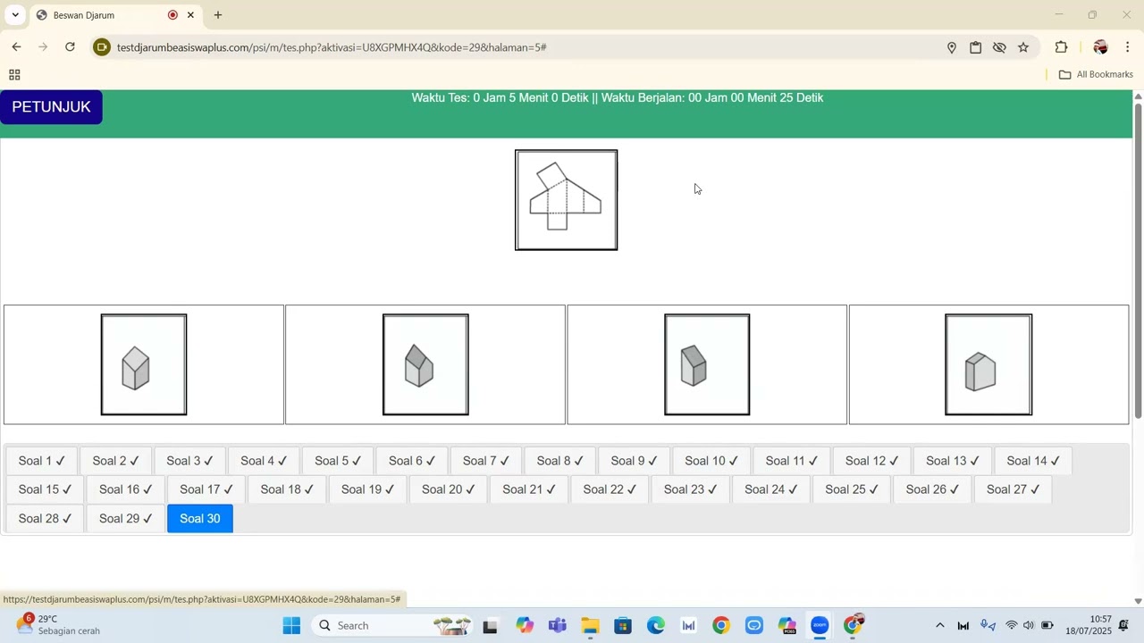Open the Windows Start menu
This screenshot has width=1144, height=643.
tap(292, 625)
